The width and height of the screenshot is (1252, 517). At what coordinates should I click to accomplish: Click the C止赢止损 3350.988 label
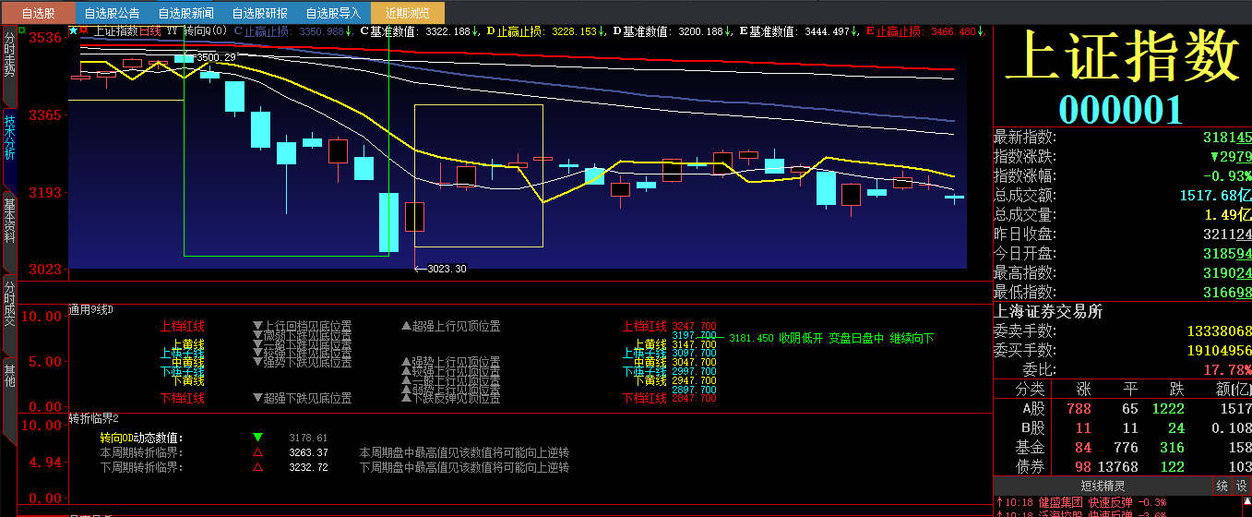coord(294,31)
